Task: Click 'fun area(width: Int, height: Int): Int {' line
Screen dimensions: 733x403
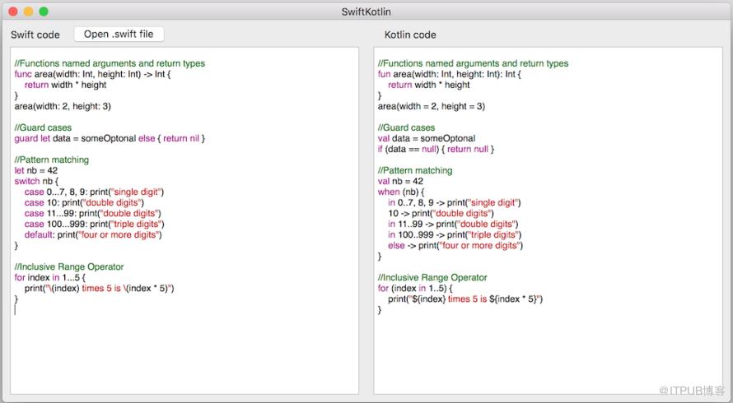Action: tap(449, 74)
